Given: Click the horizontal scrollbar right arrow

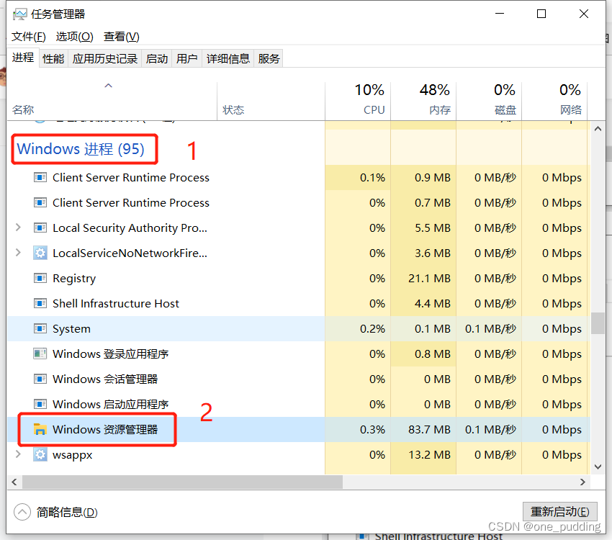Looking at the screenshot, I should click(x=582, y=482).
